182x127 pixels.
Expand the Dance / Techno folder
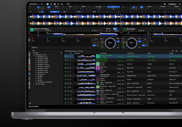[x=36, y=65]
